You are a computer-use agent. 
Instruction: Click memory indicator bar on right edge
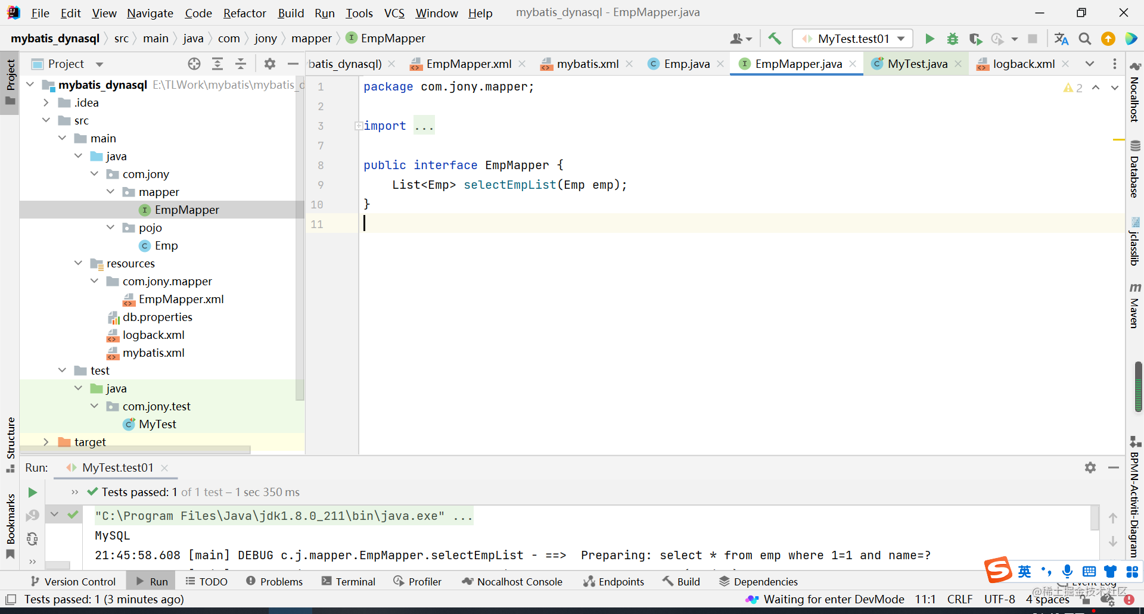tap(1139, 387)
